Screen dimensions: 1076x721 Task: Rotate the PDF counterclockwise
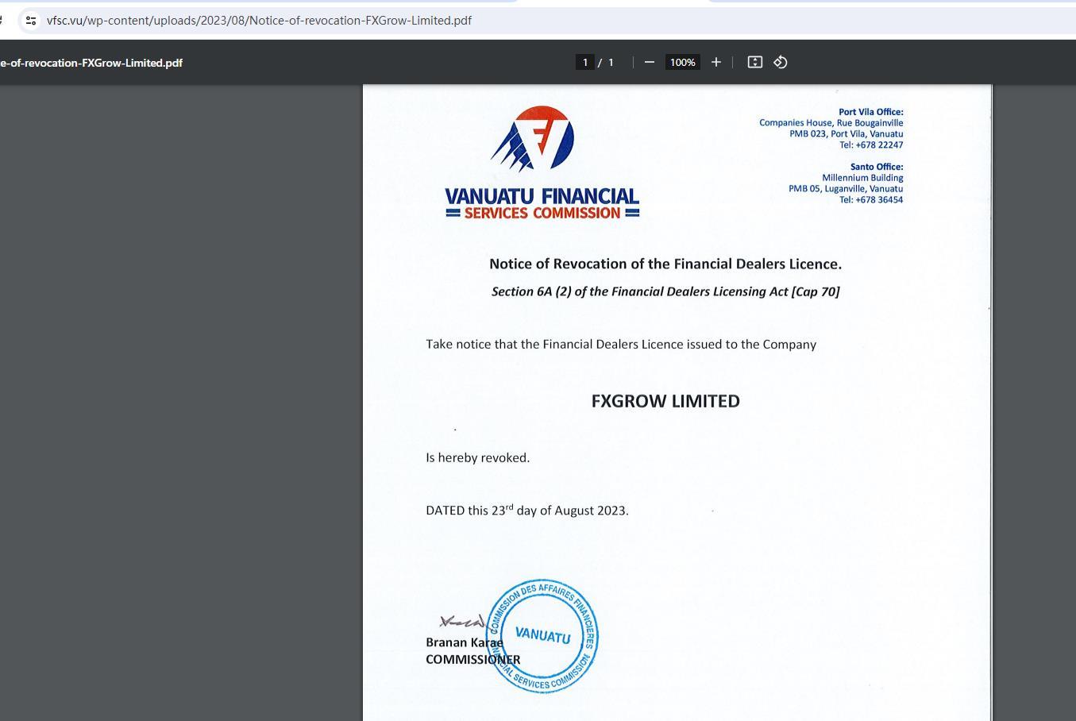781,62
